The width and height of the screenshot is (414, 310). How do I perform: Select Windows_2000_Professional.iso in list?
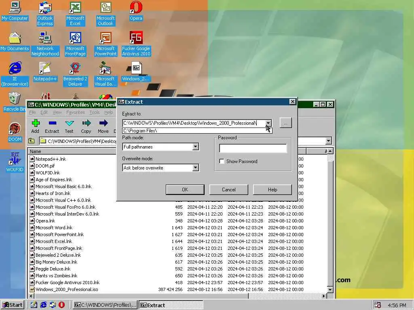click(67, 289)
